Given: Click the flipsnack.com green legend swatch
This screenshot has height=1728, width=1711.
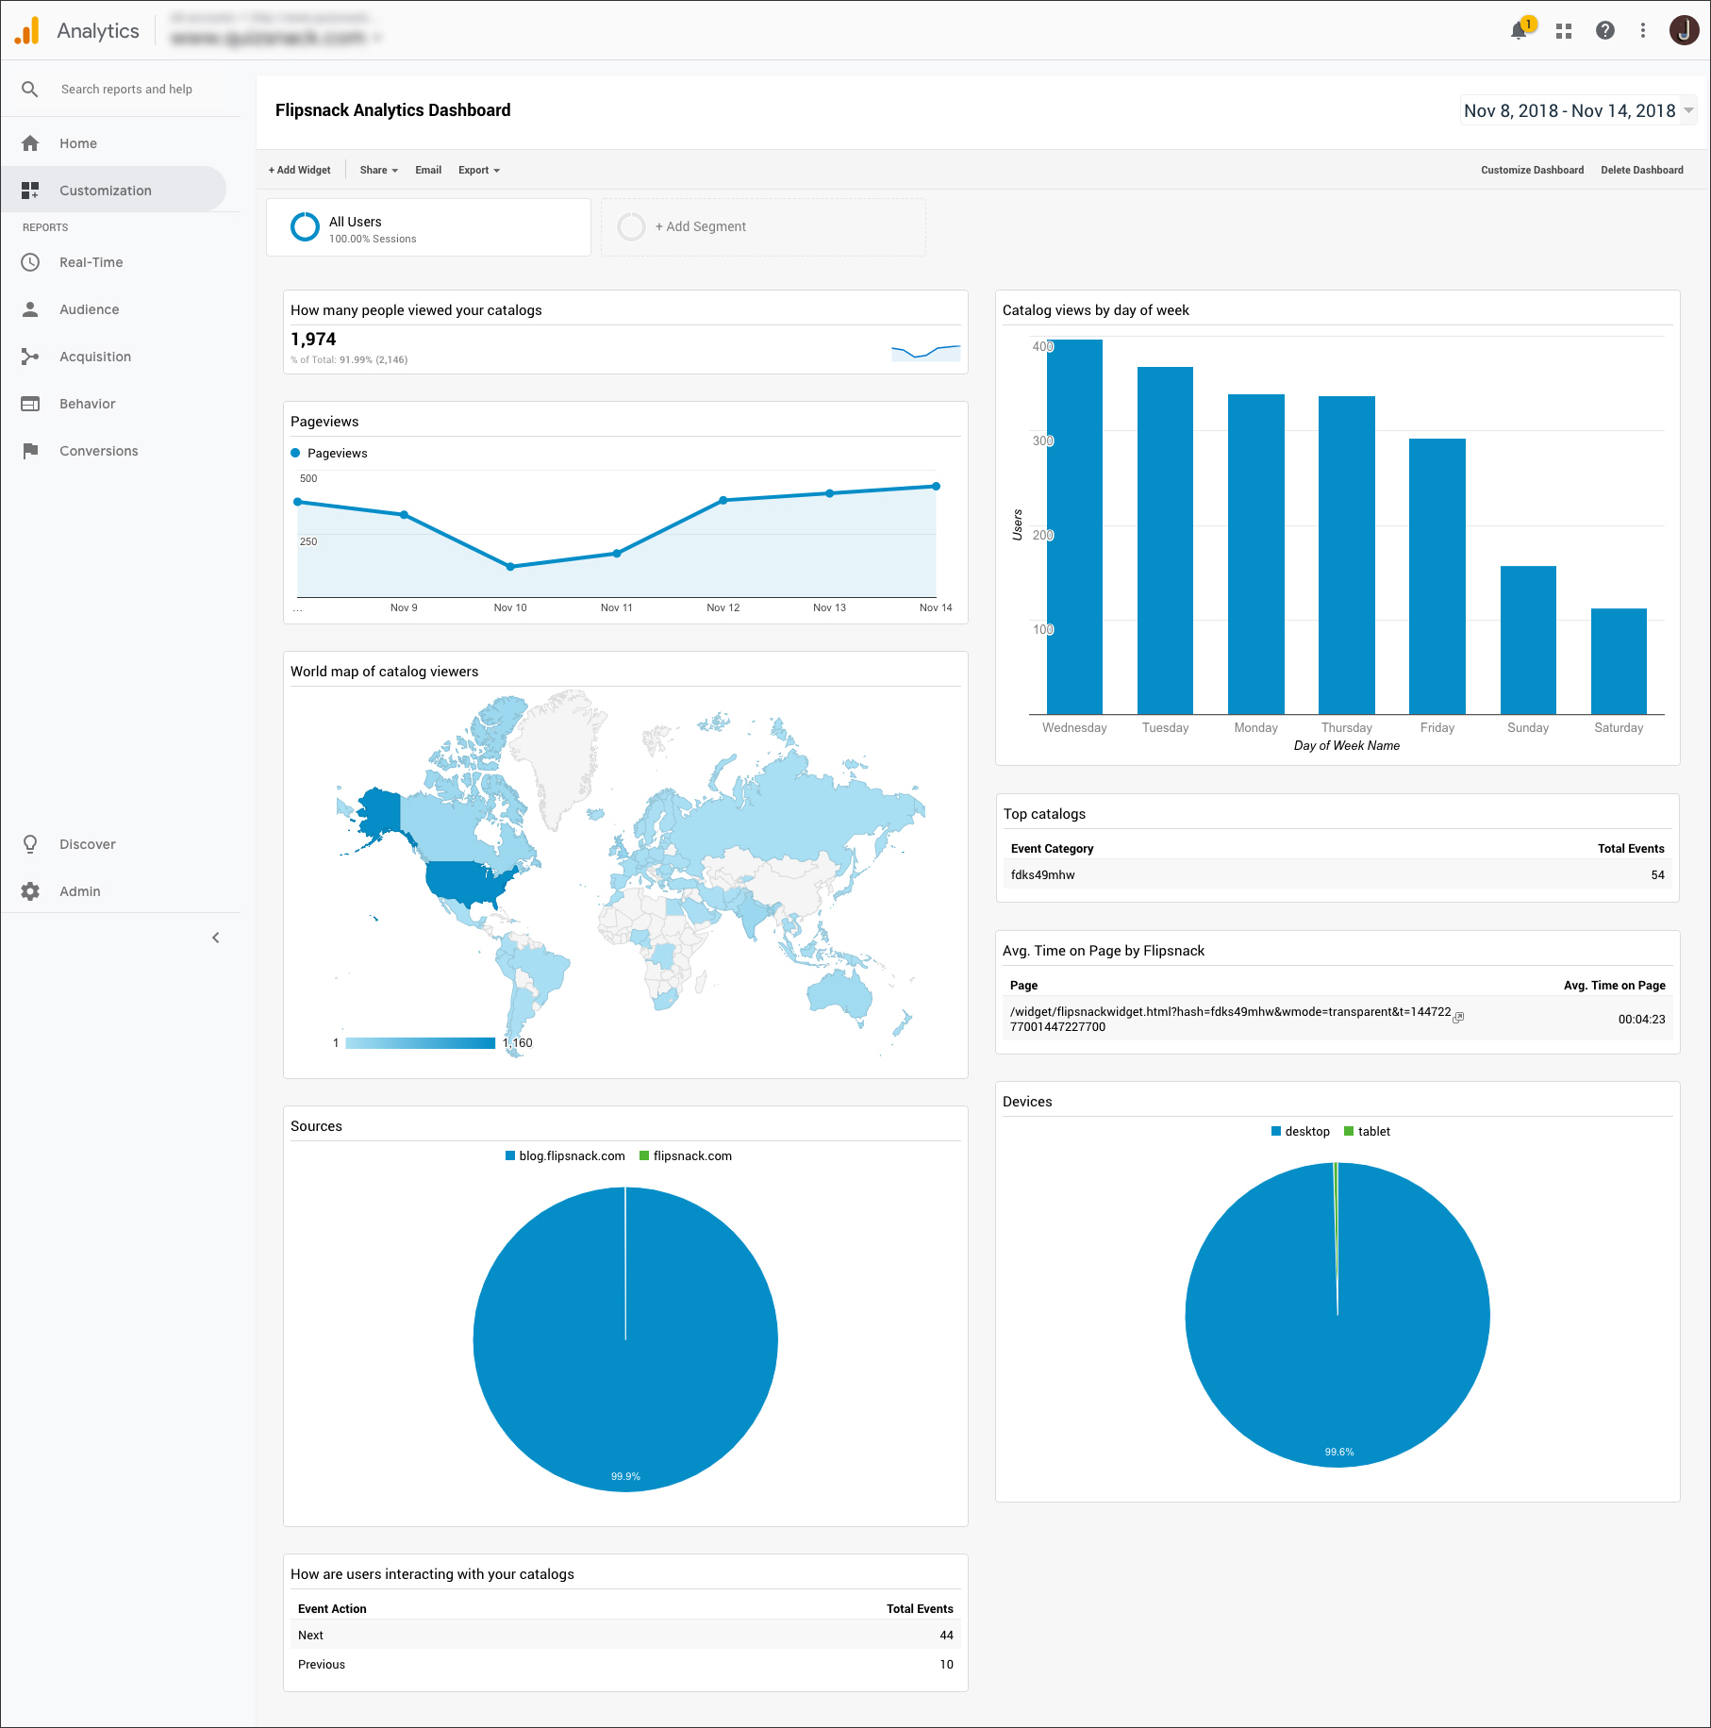Looking at the screenshot, I should 644,1155.
